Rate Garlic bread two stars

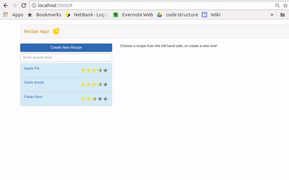click(89, 85)
